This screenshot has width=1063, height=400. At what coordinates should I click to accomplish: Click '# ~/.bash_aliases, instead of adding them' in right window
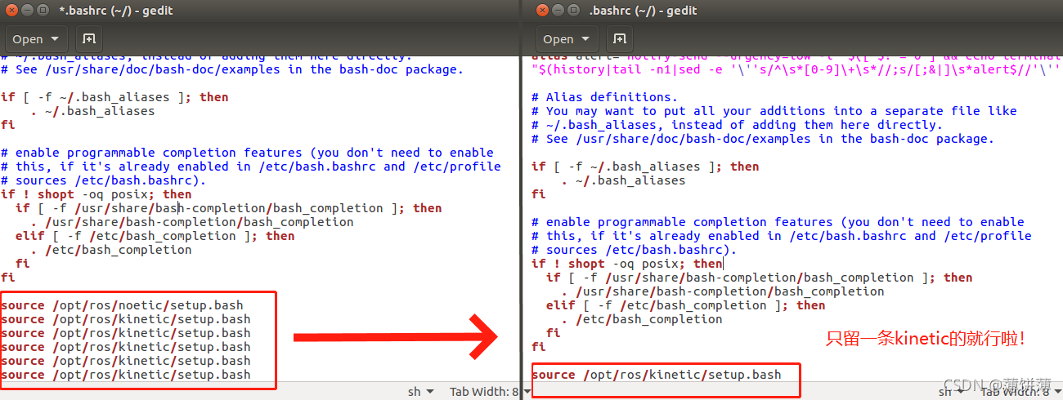(737, 125)
